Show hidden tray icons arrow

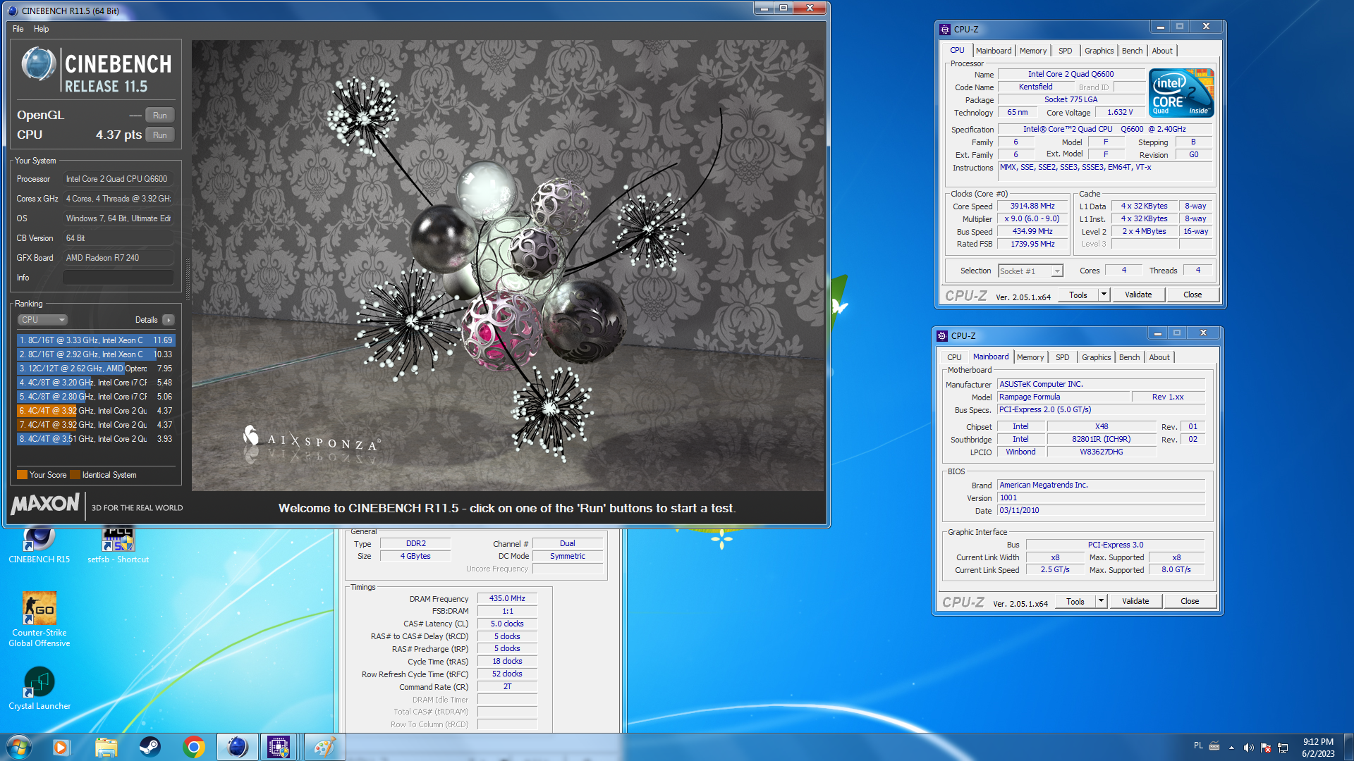(x=1231, y=748)
